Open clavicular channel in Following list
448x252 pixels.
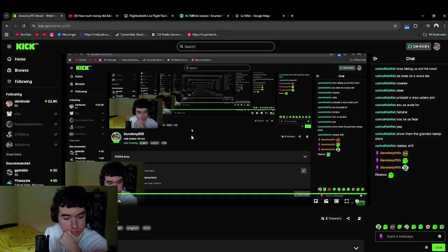point(31,103)
